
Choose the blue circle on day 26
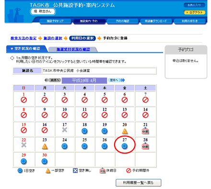point(105,146)
